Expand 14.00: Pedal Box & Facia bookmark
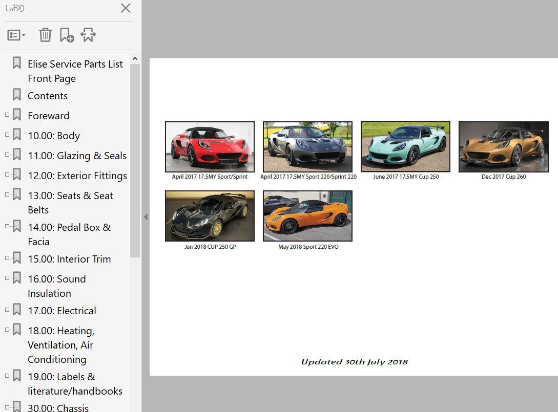The image size is (558, 412). point(7,226)
